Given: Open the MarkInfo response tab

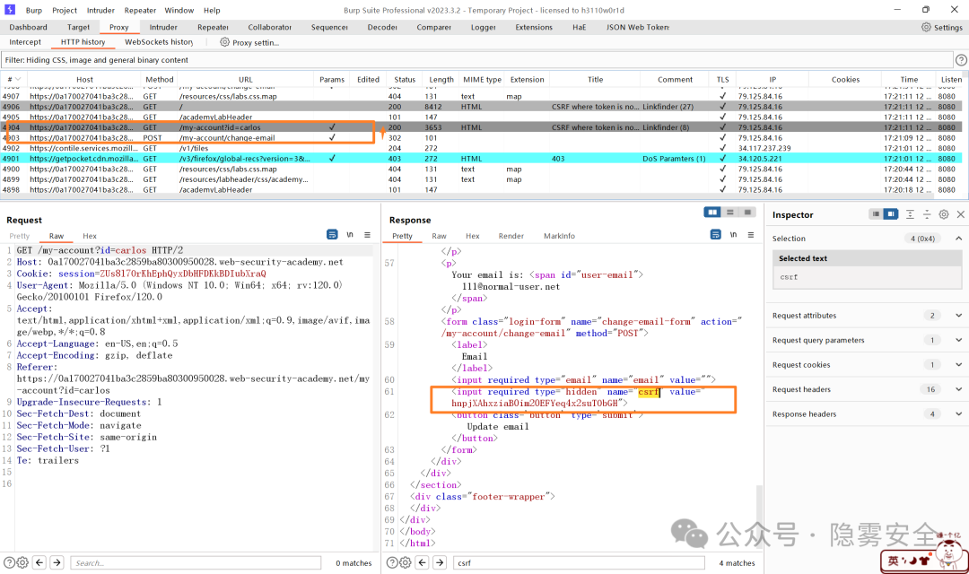Looking at the screenshot, I should pos(559,236).
